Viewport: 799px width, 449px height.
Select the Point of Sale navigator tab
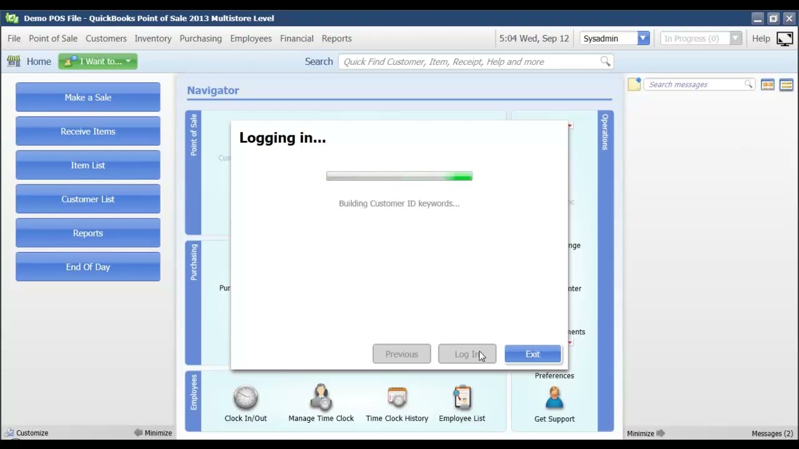point(194,173)
